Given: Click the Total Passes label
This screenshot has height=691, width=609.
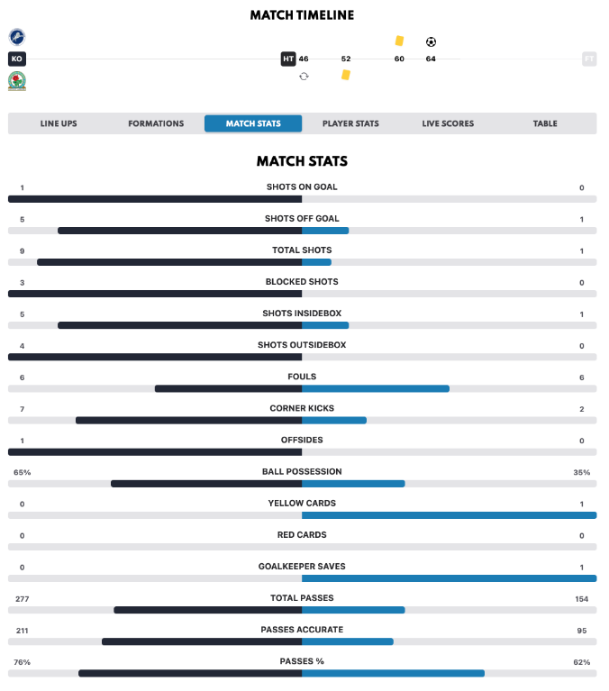Looking at the screenshot, I should pos(302,598).
